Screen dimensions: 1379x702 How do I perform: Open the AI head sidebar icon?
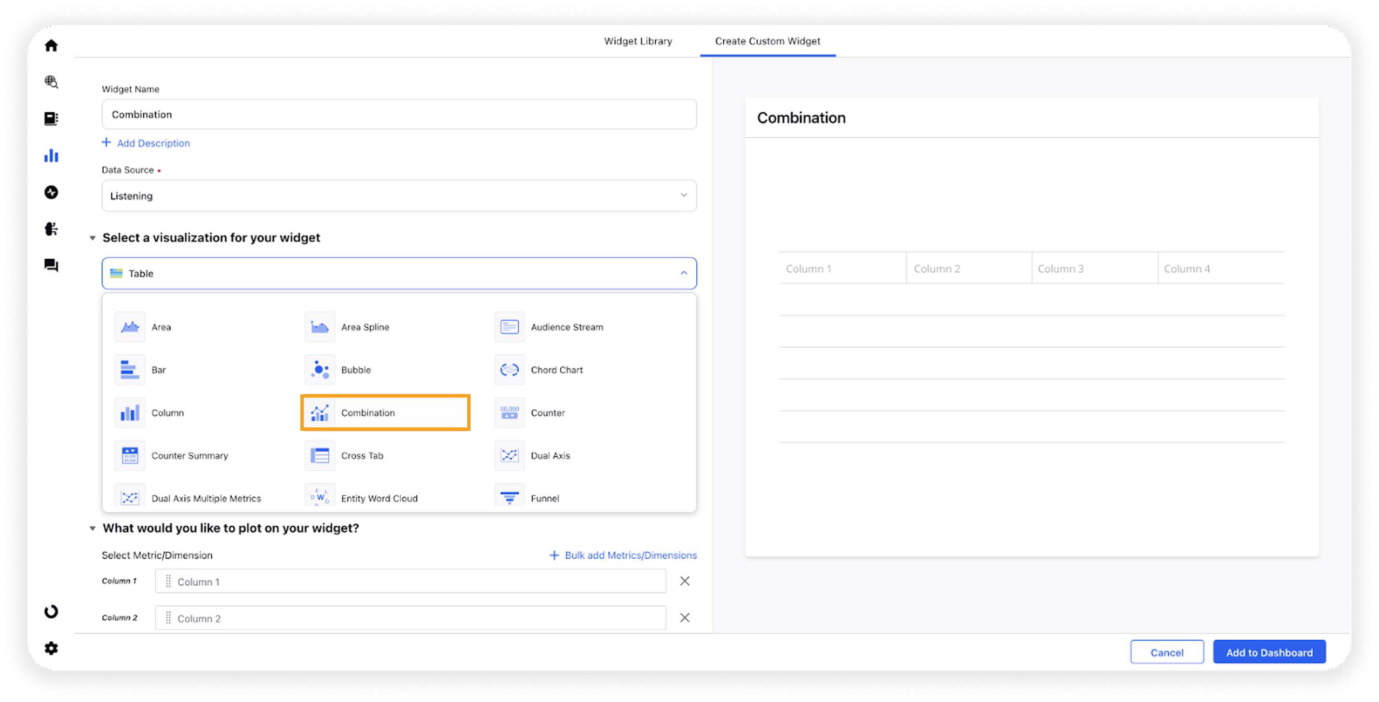click(x=52, y=229)
